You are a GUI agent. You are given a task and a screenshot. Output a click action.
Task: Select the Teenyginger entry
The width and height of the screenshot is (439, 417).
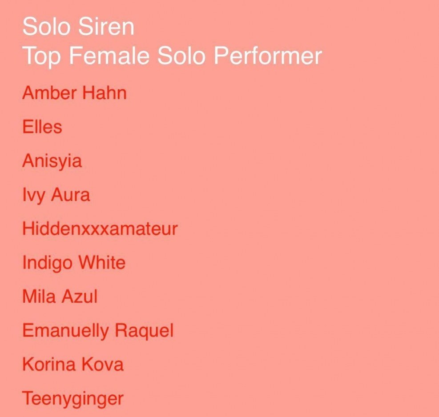[x=73, y=398]
